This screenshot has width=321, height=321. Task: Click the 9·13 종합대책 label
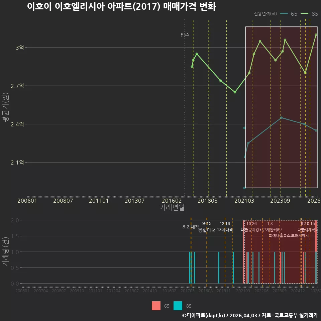click(x=207, y=227)
